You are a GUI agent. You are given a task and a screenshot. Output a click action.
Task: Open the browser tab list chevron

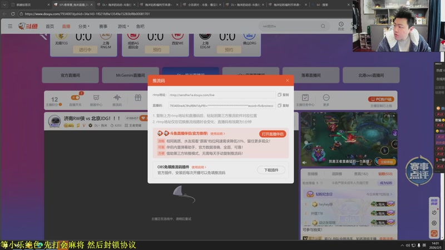tap(4, 4)
